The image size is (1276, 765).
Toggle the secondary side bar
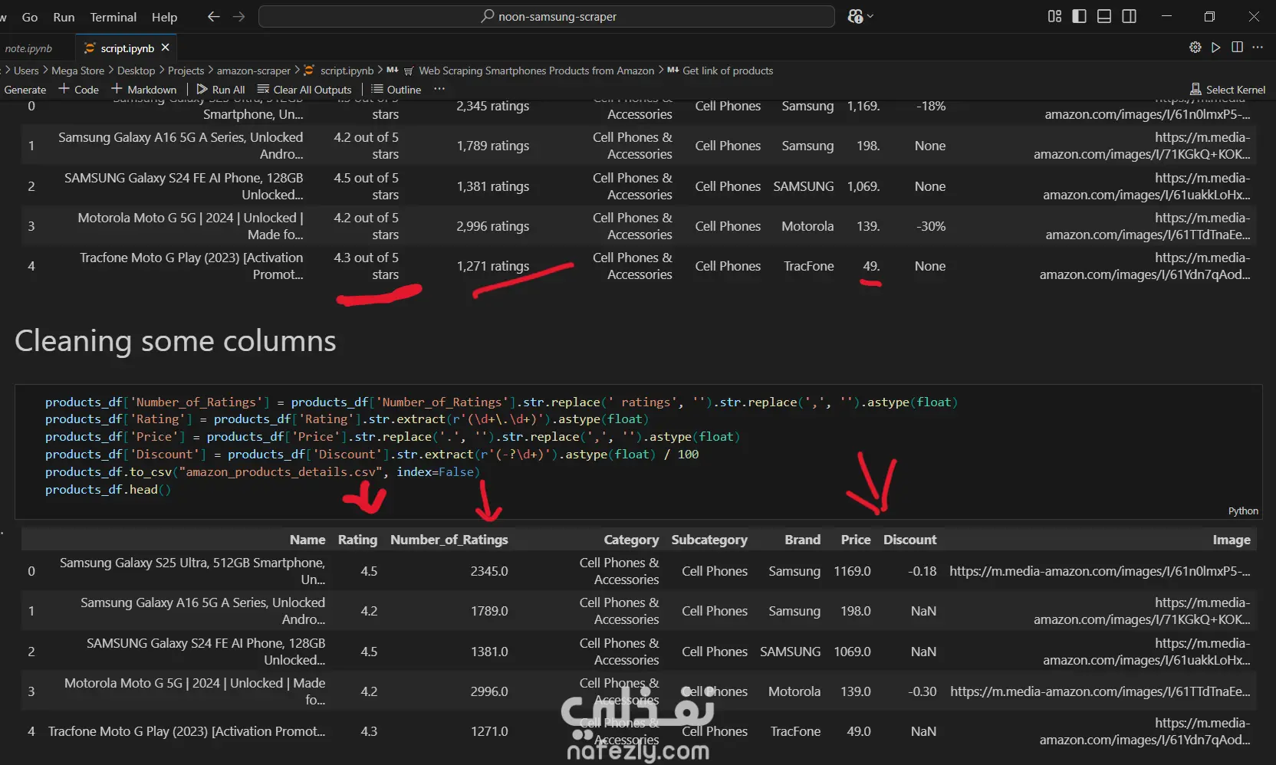coord(1129,16)
